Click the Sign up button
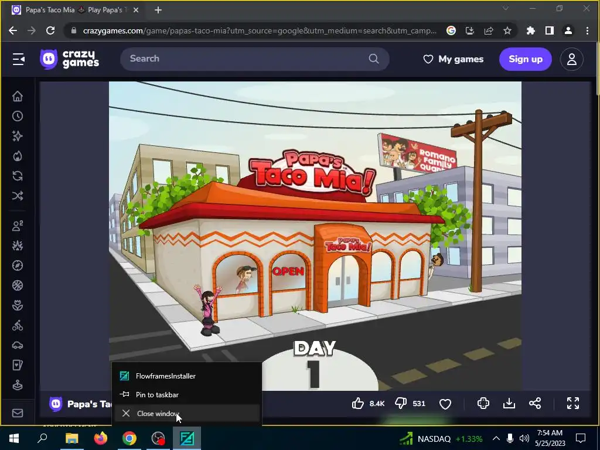This screenshot has width=600, height=450. coord(526,59)
